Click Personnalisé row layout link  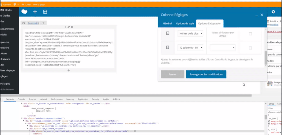[x=34, y=23]
